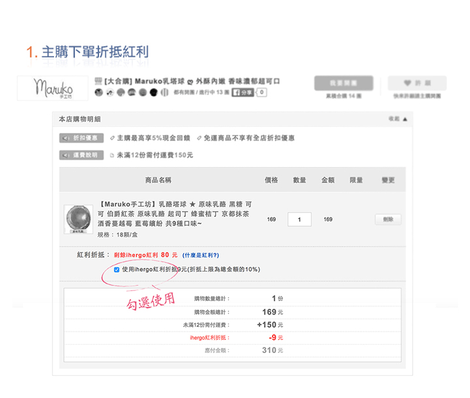Click the 未滿12份需付運費 +150 元 value
The height and width of the screenshot is (398, 470).
[x=270, y=324]
